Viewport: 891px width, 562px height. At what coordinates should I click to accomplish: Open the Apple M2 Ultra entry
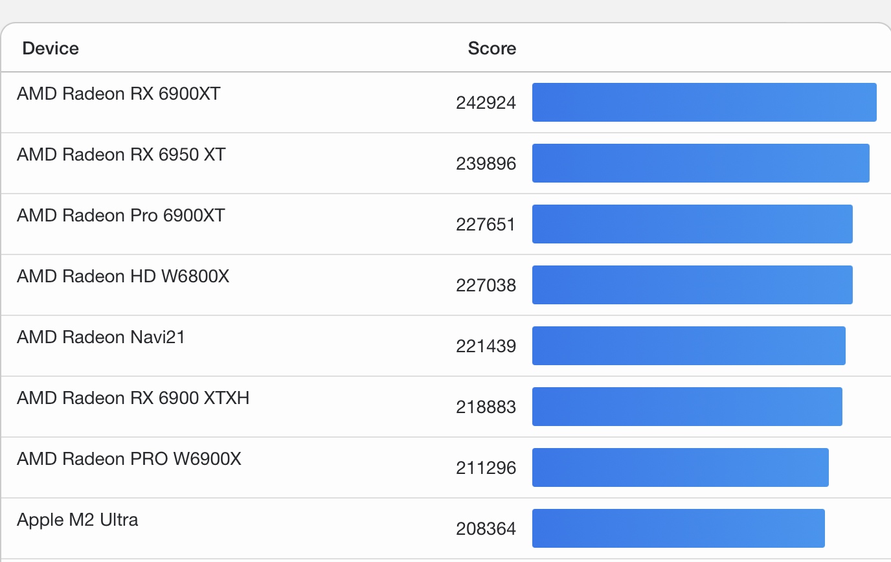(x=78, y=520)
